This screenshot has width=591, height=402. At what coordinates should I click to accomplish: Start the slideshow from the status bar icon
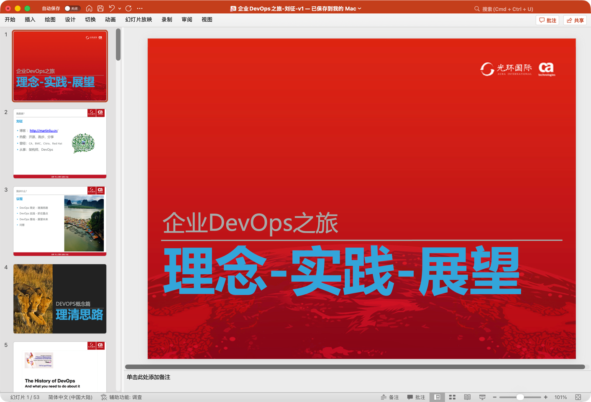point(482,397)
